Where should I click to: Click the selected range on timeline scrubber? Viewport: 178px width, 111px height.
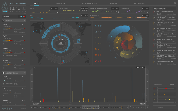pyautogui.click(x=90, y=107)
